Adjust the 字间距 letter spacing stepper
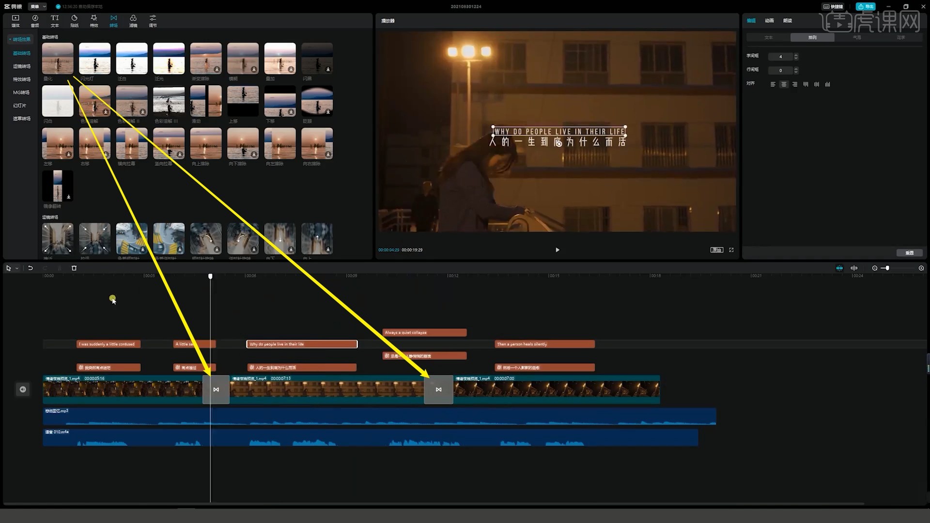This screenshot has width=930, height=523. 796,57
